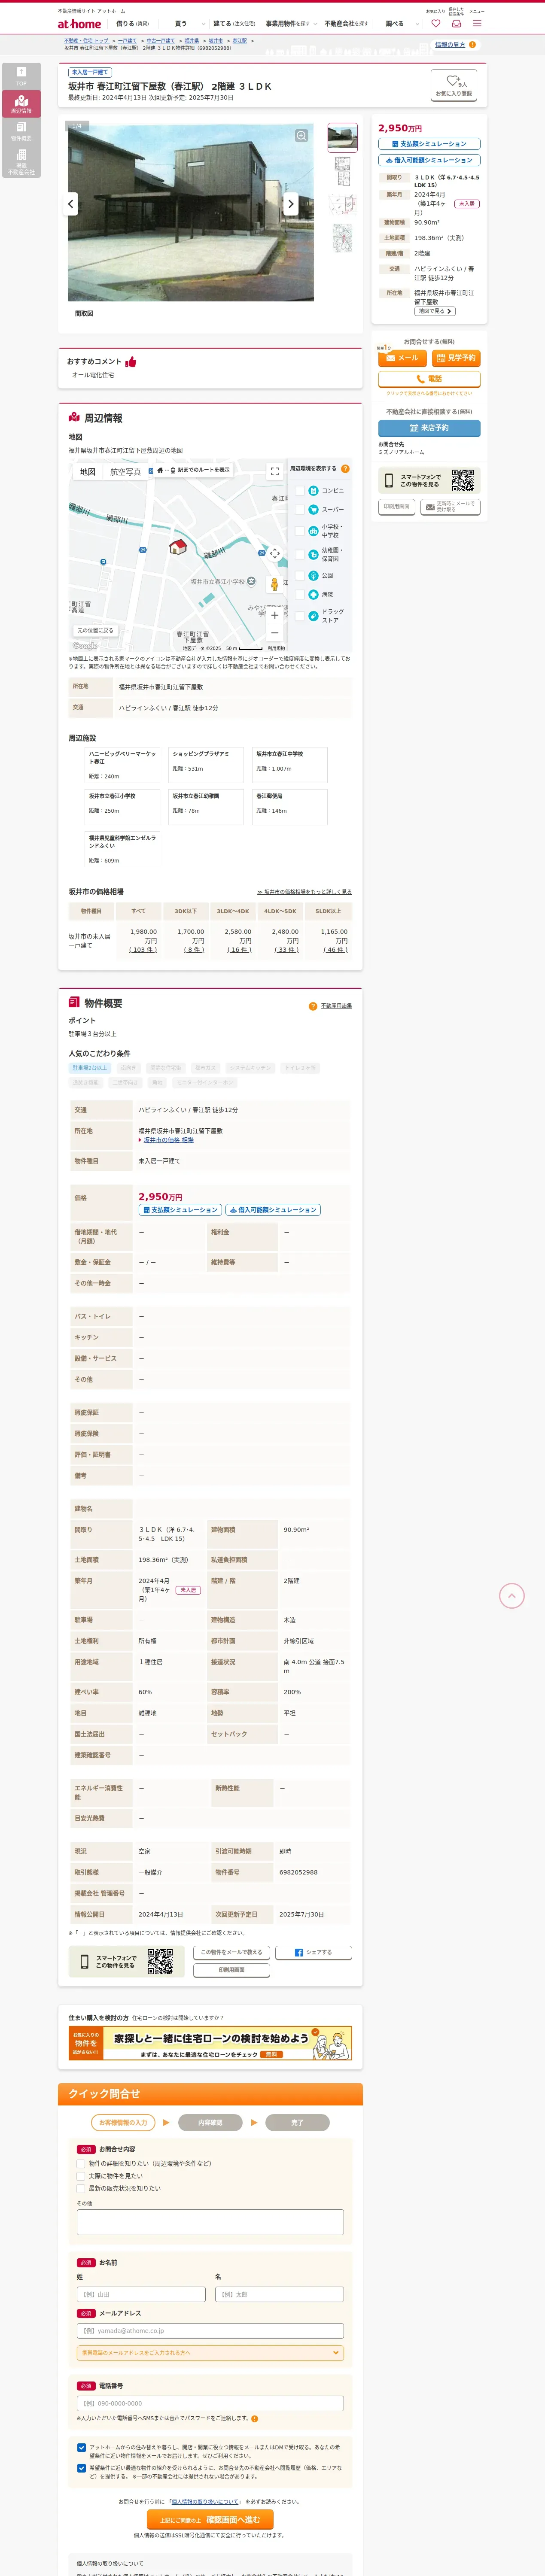545x2576 pixels.
Task: Click the 見学予約 button
Action: [x=456, y=358]
